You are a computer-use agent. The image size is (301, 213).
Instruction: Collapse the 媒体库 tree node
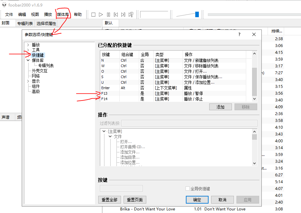coord(28,60)
